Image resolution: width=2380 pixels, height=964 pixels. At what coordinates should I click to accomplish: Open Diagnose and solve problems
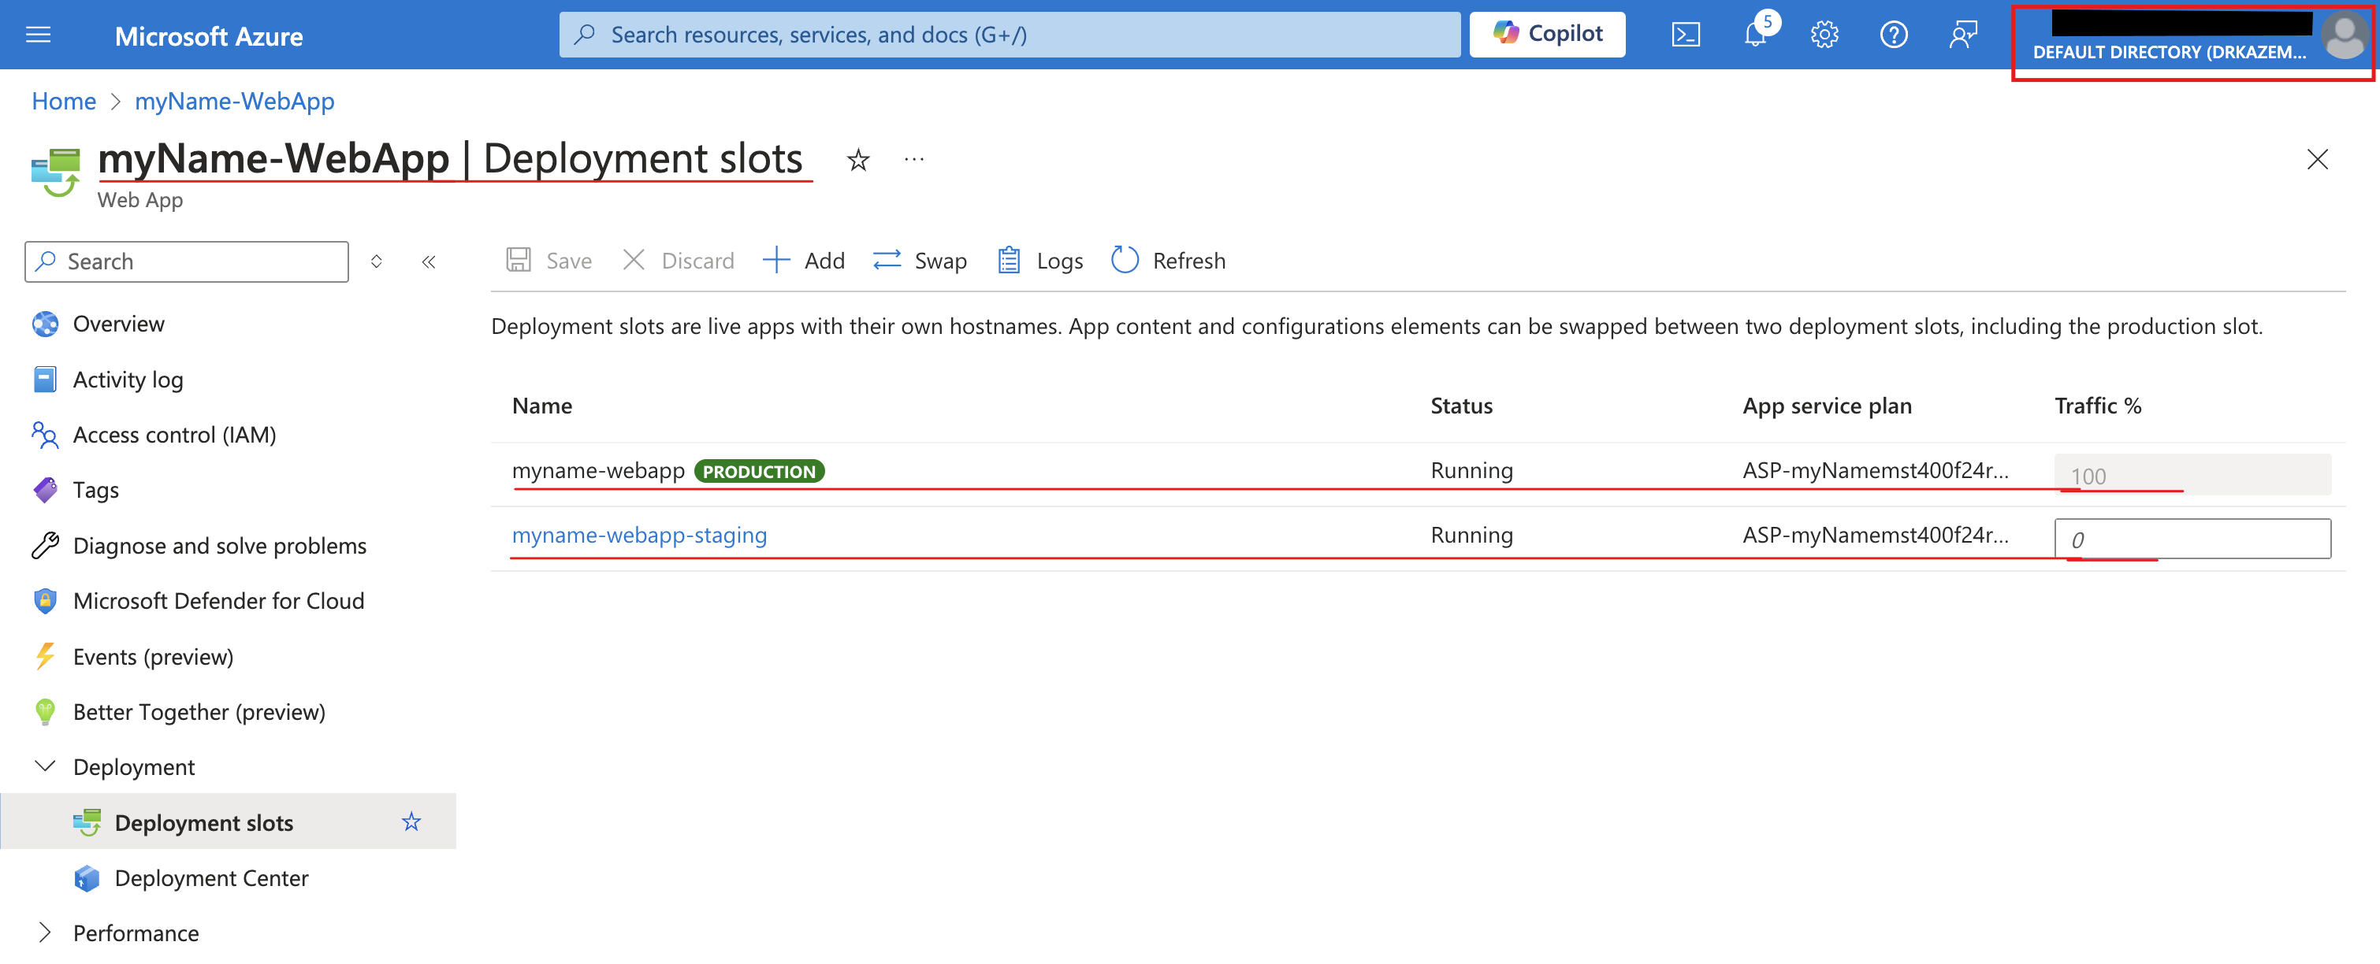tap(219, 546)
